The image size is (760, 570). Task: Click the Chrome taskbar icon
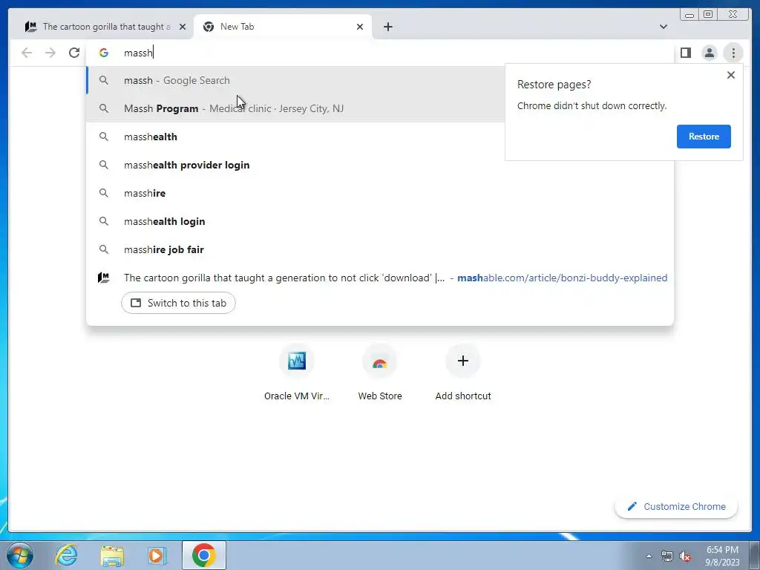203,555
